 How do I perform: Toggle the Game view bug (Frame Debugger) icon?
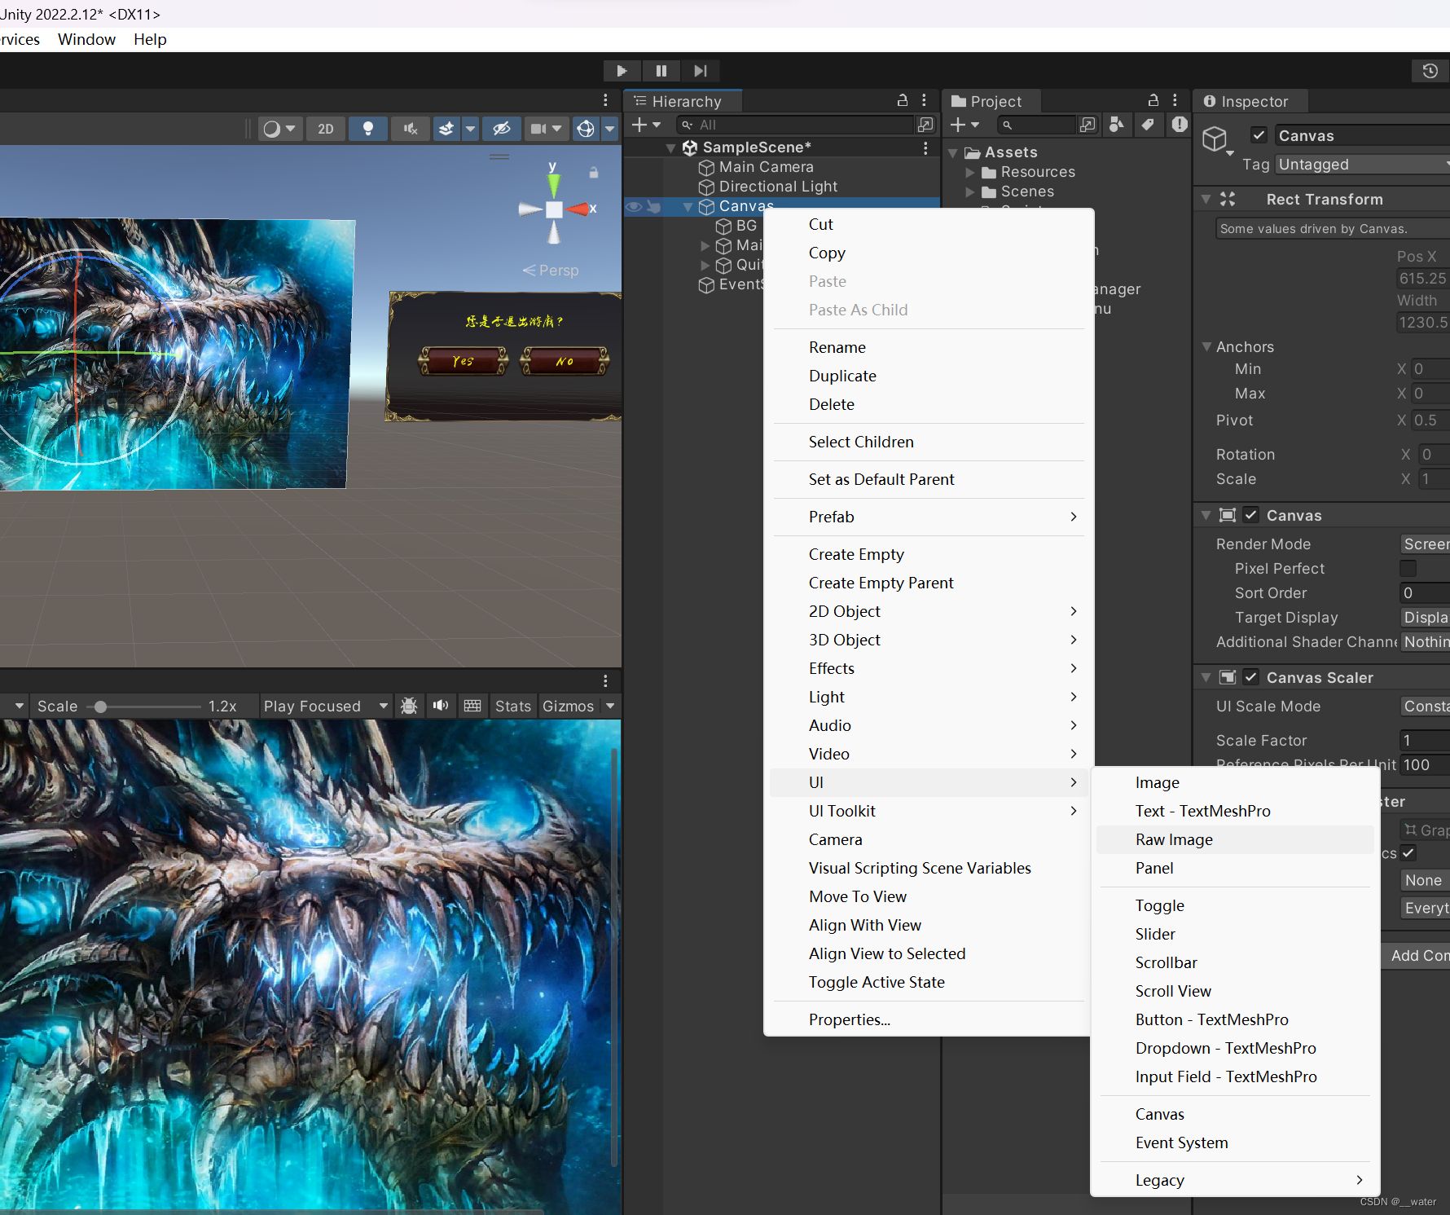tap(409, 706)
